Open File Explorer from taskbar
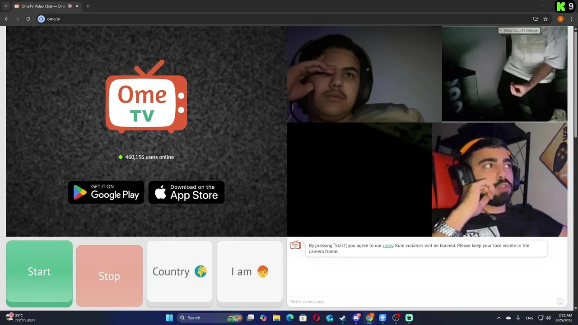 tap(276, 318)
